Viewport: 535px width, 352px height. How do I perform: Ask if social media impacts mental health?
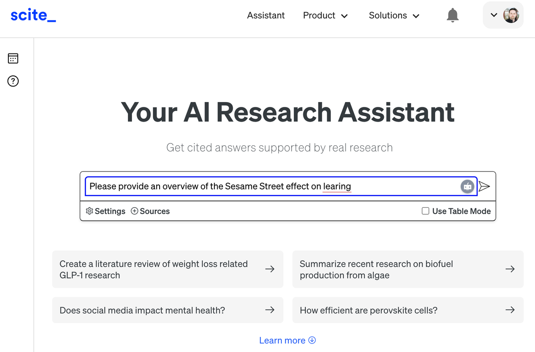coord(168,310)
